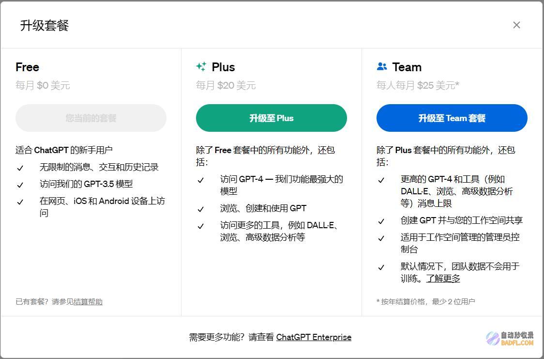The image size is (544, 359).
Task: Click the Plus plan sparkle icon
Action: pyautogui.click(x=201, y=67)
